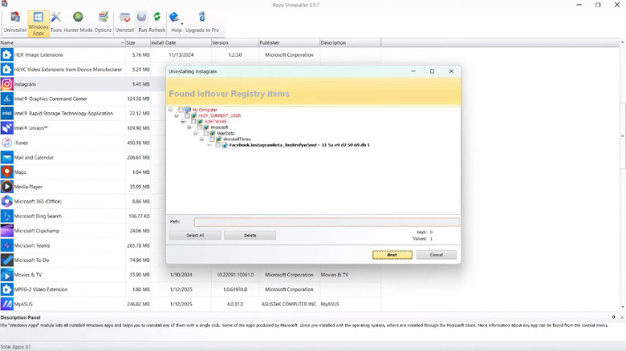
Task: Select the Media Player app icon
Action: point(6,187)
